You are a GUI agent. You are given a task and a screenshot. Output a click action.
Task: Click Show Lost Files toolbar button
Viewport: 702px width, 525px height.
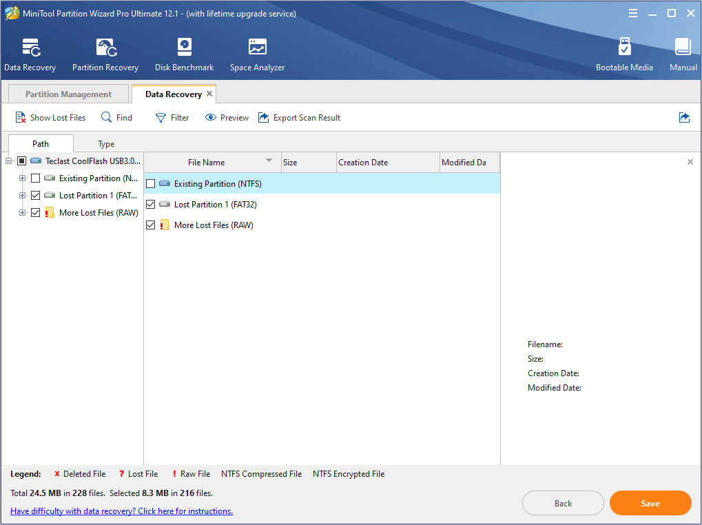tap(50, 118)
